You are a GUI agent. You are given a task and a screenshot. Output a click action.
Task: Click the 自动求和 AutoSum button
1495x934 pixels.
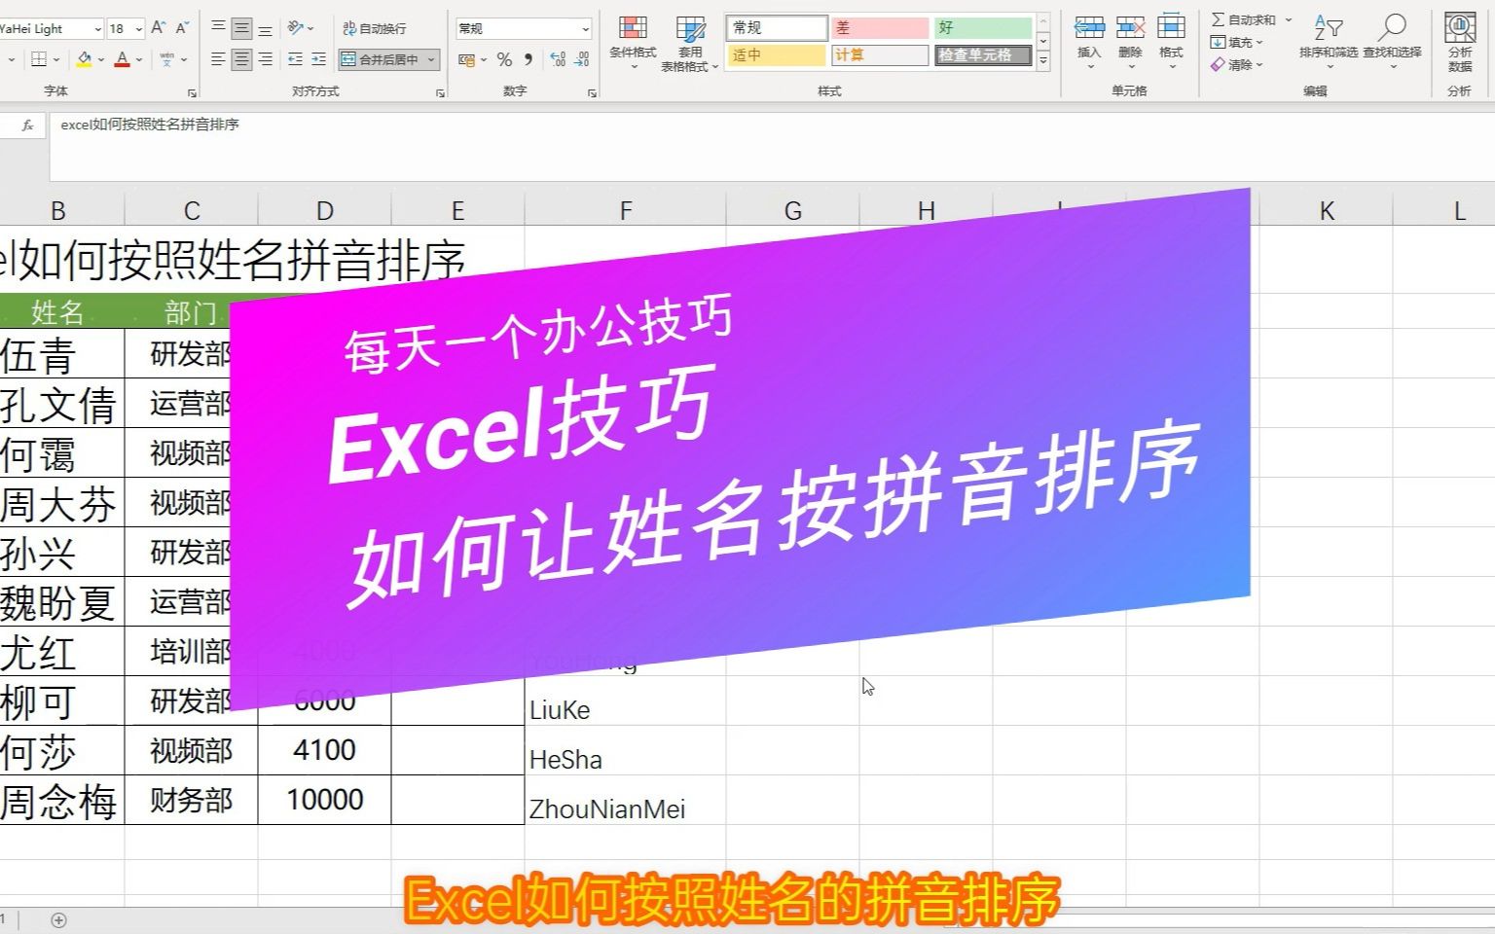[x=1243, y=19]
